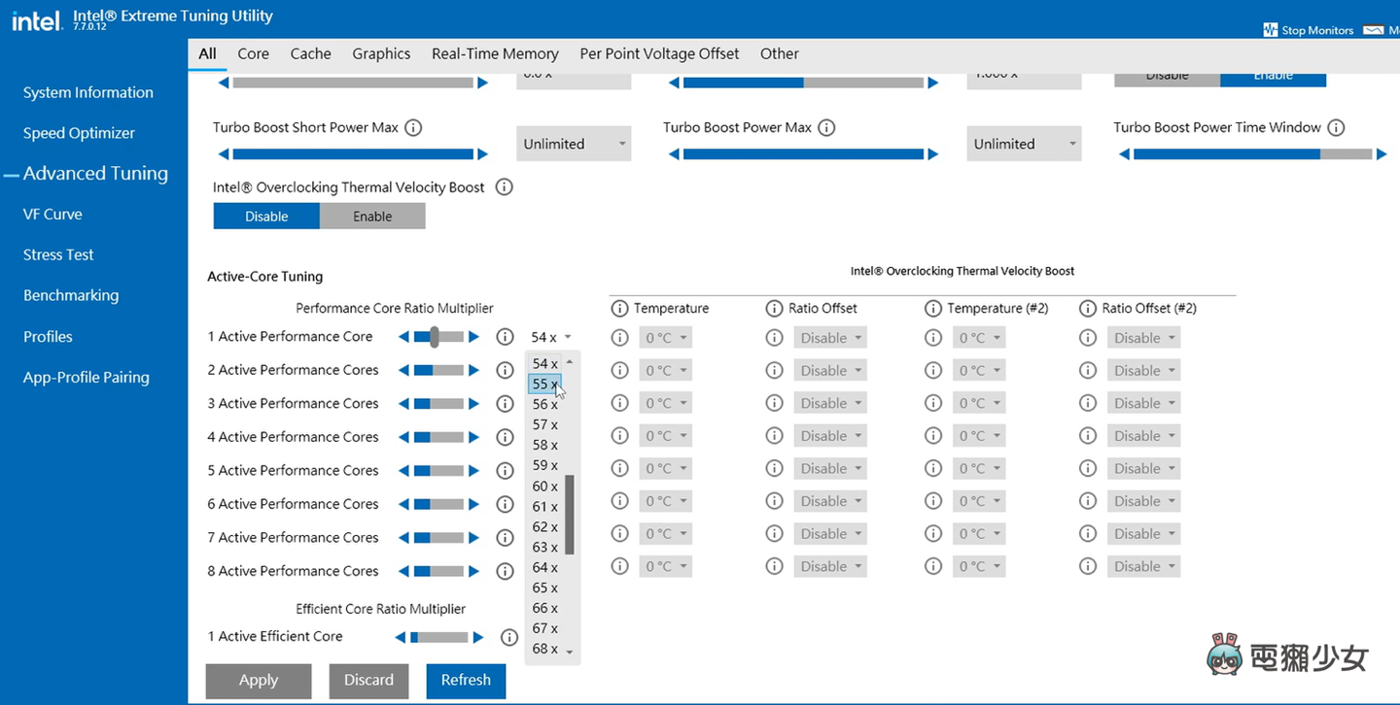Open first row Ratio Offset (#2) Disable dropdown

coord(1143,338)
